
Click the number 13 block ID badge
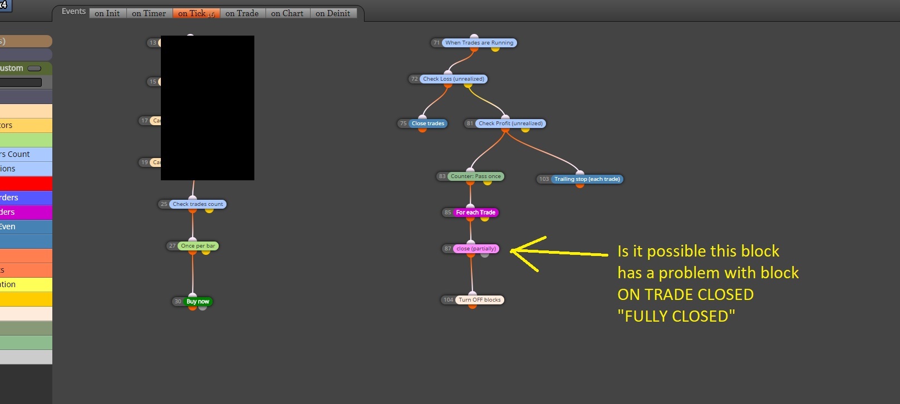coord(153,43)
